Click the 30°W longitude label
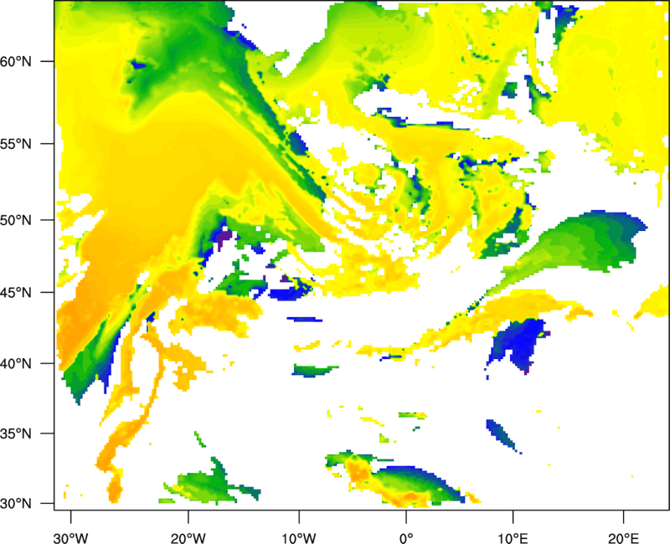670x544 pixels. coord(71,538)
